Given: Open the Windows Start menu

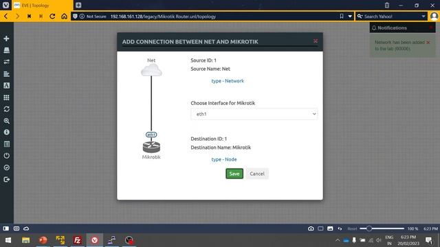Looking at the screenshot, I should click(8, 240).
